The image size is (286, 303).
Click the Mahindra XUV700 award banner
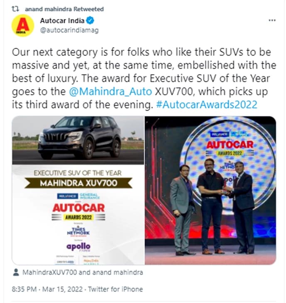point(78,183)
